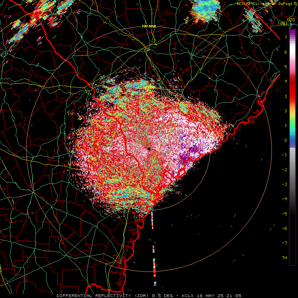Viewport: 298px width, 298px height.
Task: Click the "-2" value on the color scale
Action: pyautogui.click(x=284, y=170)
